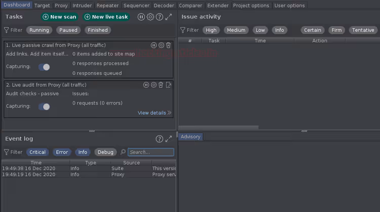Viewport: 380px width, 212px height.
Task: Sort the Event log by Source column
Action: point(131,163)
